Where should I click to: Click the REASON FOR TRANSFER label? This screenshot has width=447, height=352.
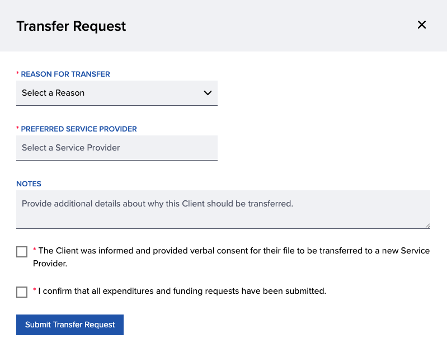[65, 74]
